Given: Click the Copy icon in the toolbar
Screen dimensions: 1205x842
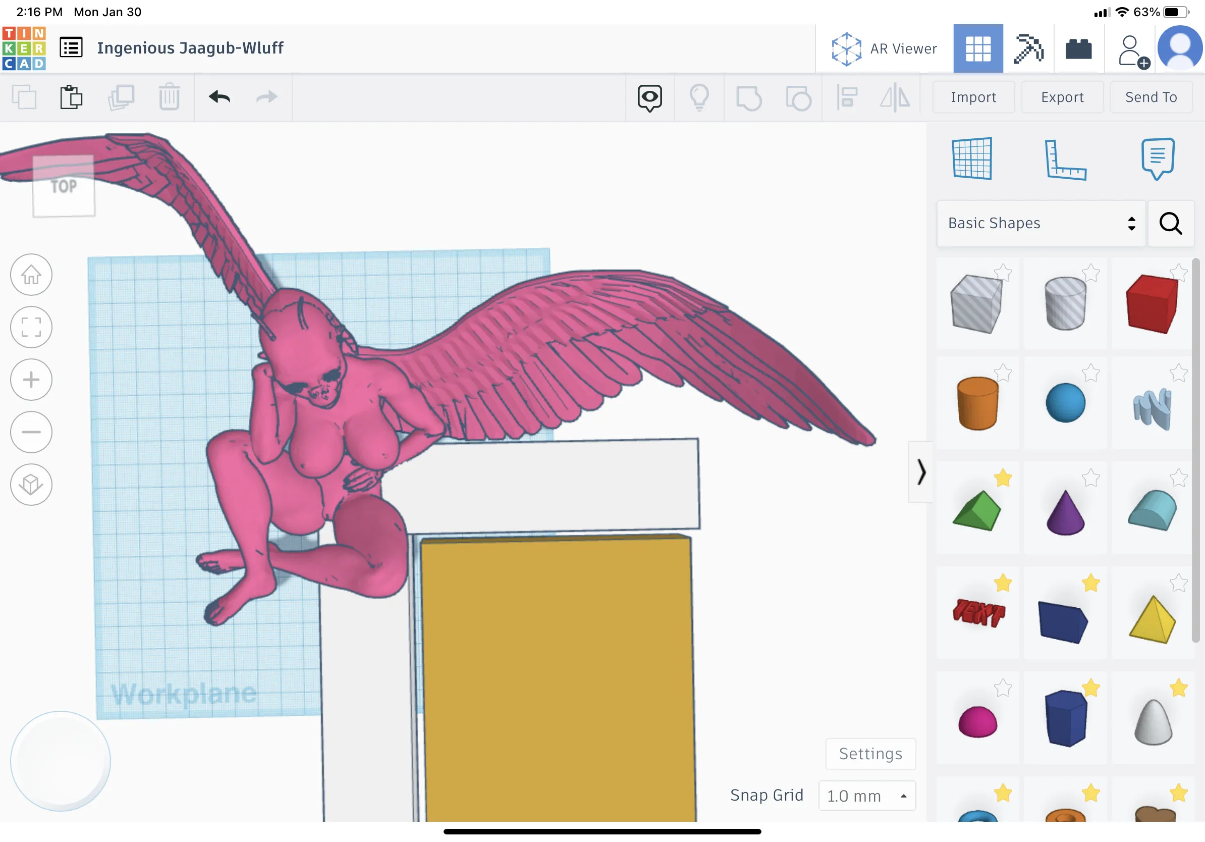Looking at the screenshot, I should point(24,97).
